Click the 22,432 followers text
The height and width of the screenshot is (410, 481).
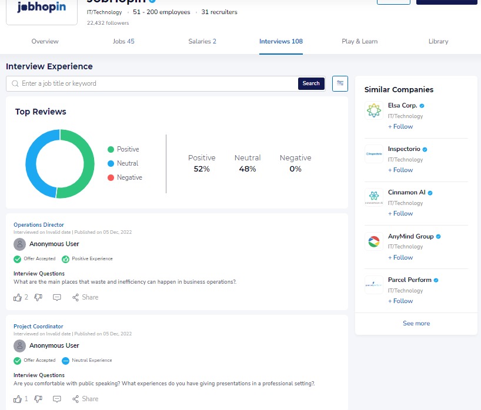pyautogui.click(x=108, y=23)
